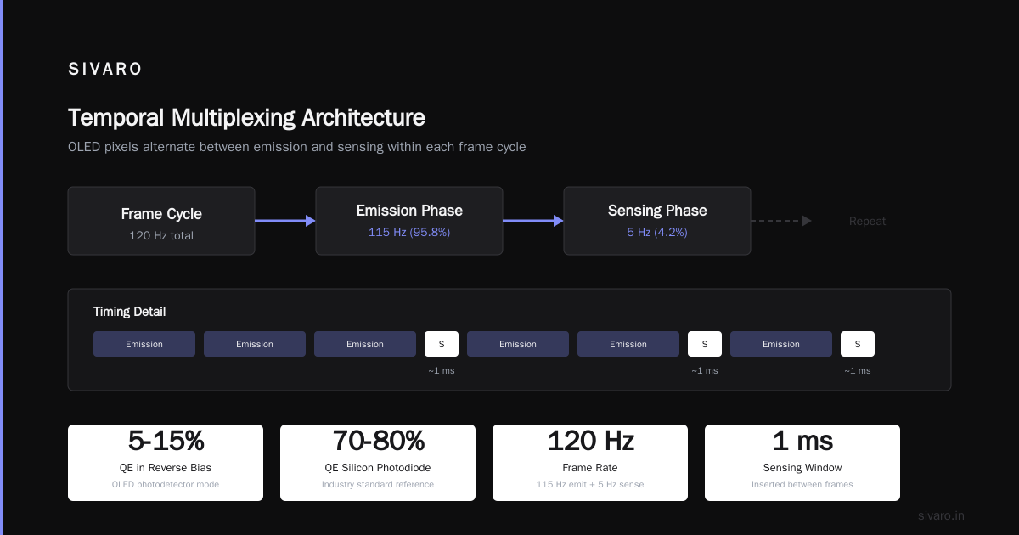Viewport: 1019px width, 535px height.
Task: Click the first white S sensing block
Action: [x=442, y=344]
